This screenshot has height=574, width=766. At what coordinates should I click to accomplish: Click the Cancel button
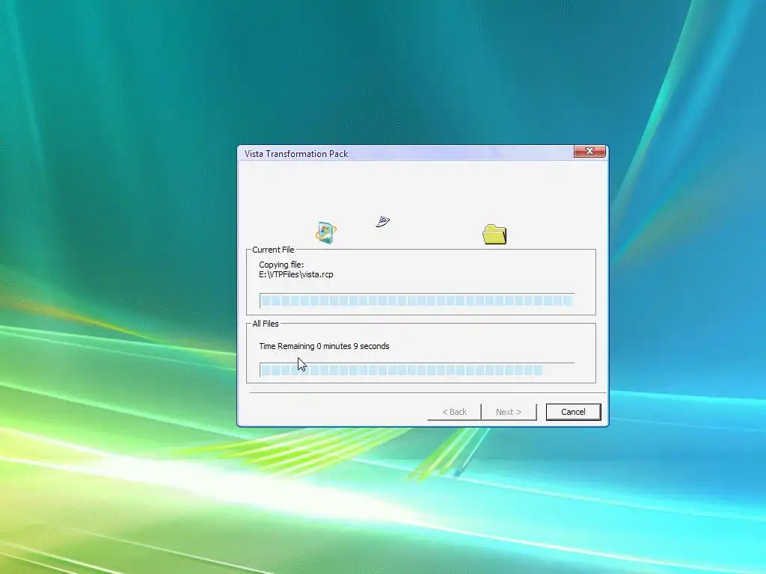tap(573, 412)
